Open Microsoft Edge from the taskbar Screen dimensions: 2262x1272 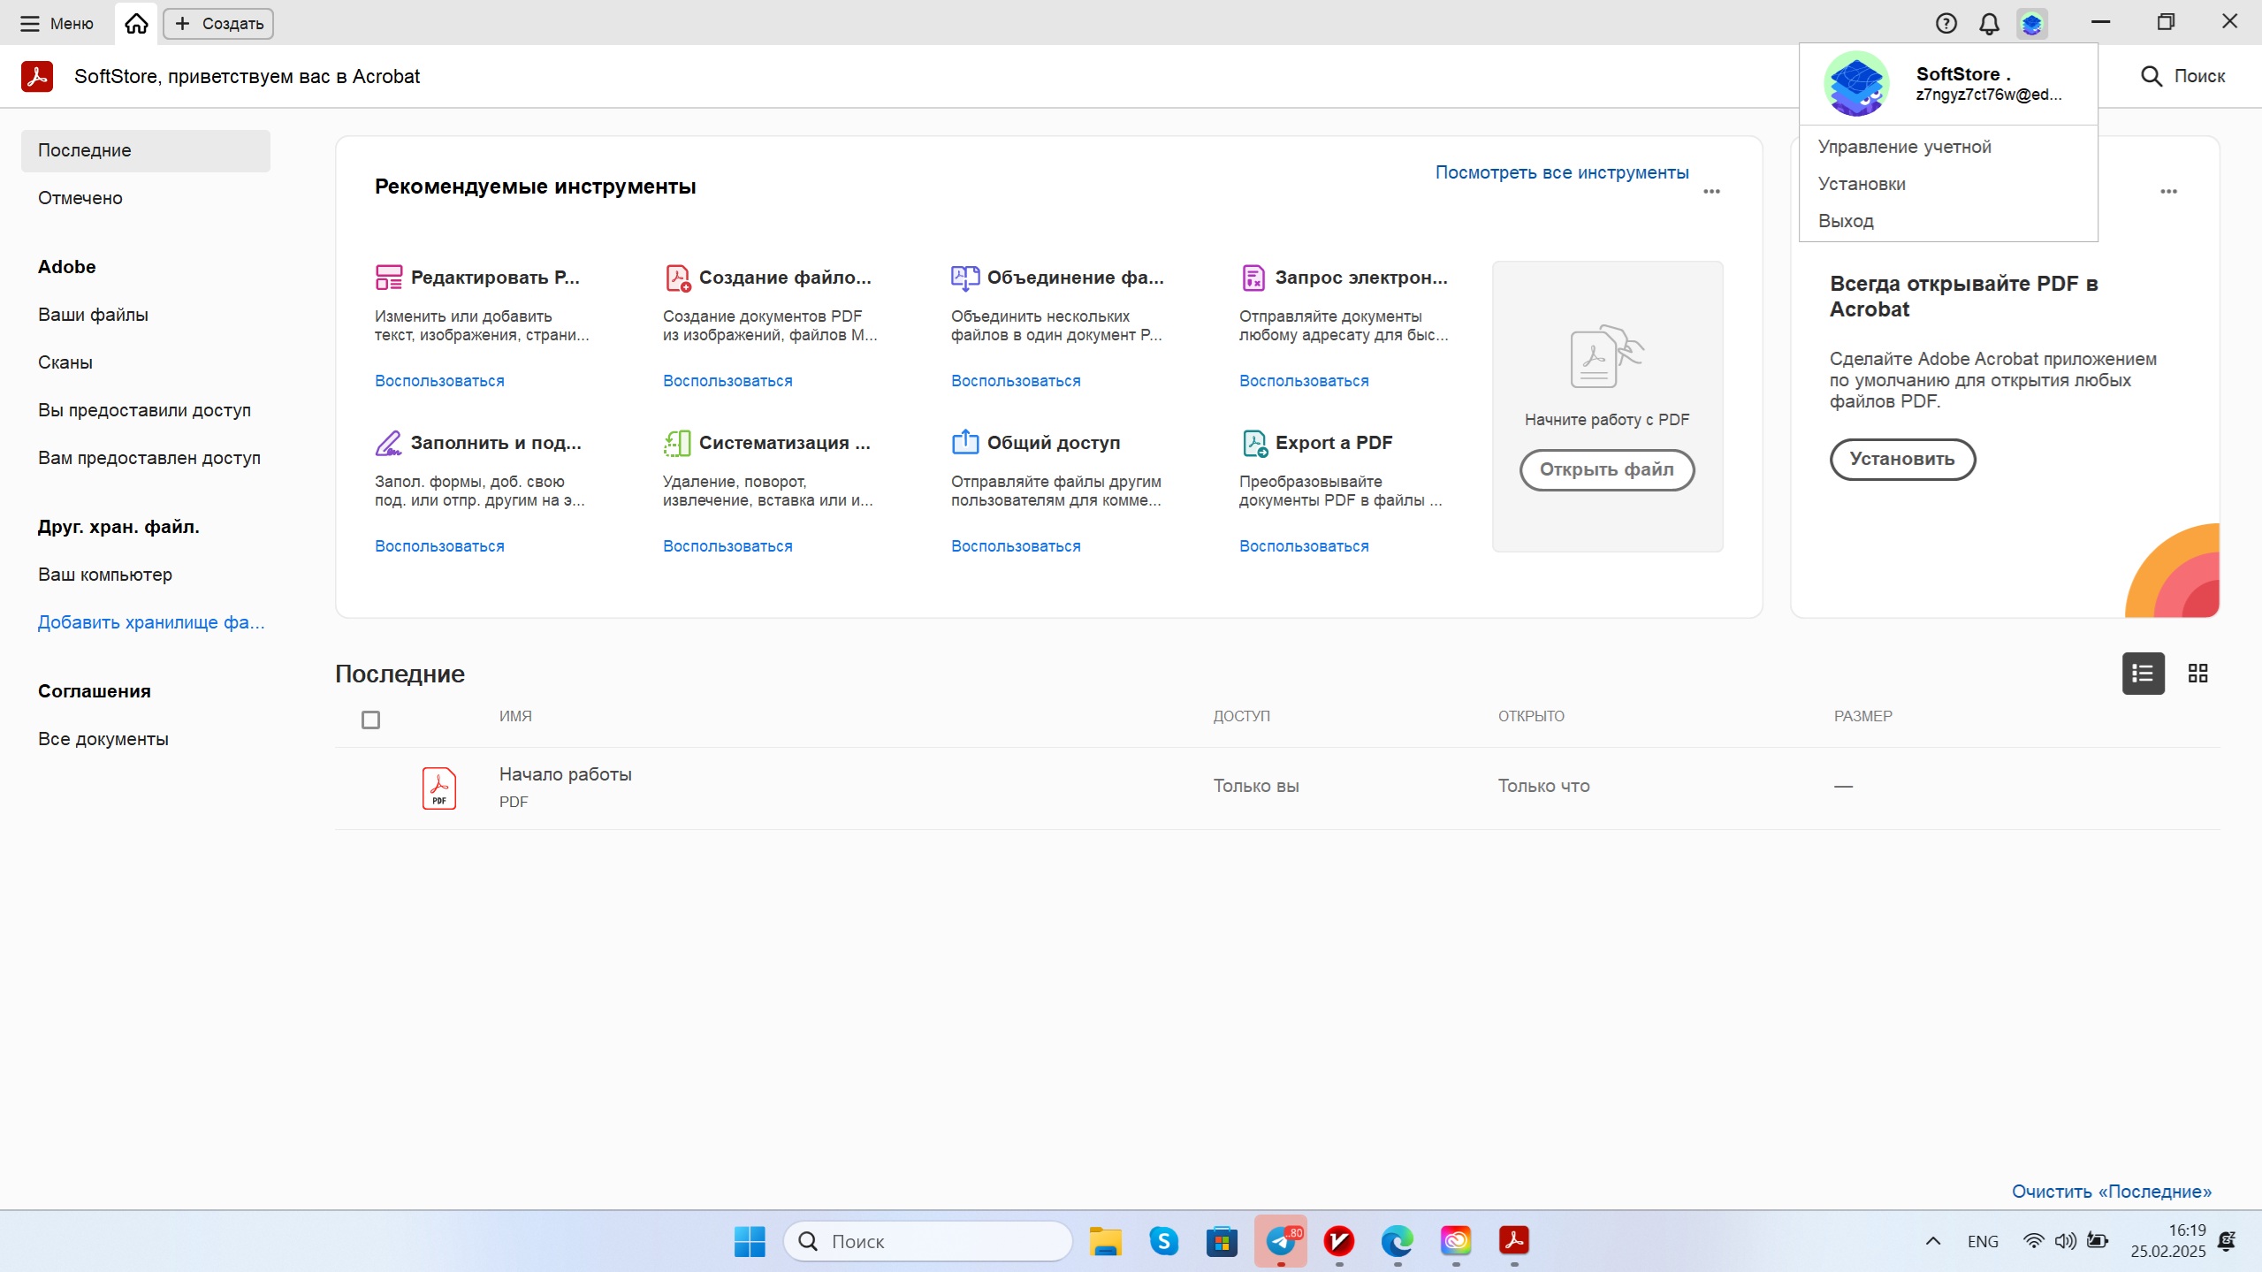(1398, 1241)
